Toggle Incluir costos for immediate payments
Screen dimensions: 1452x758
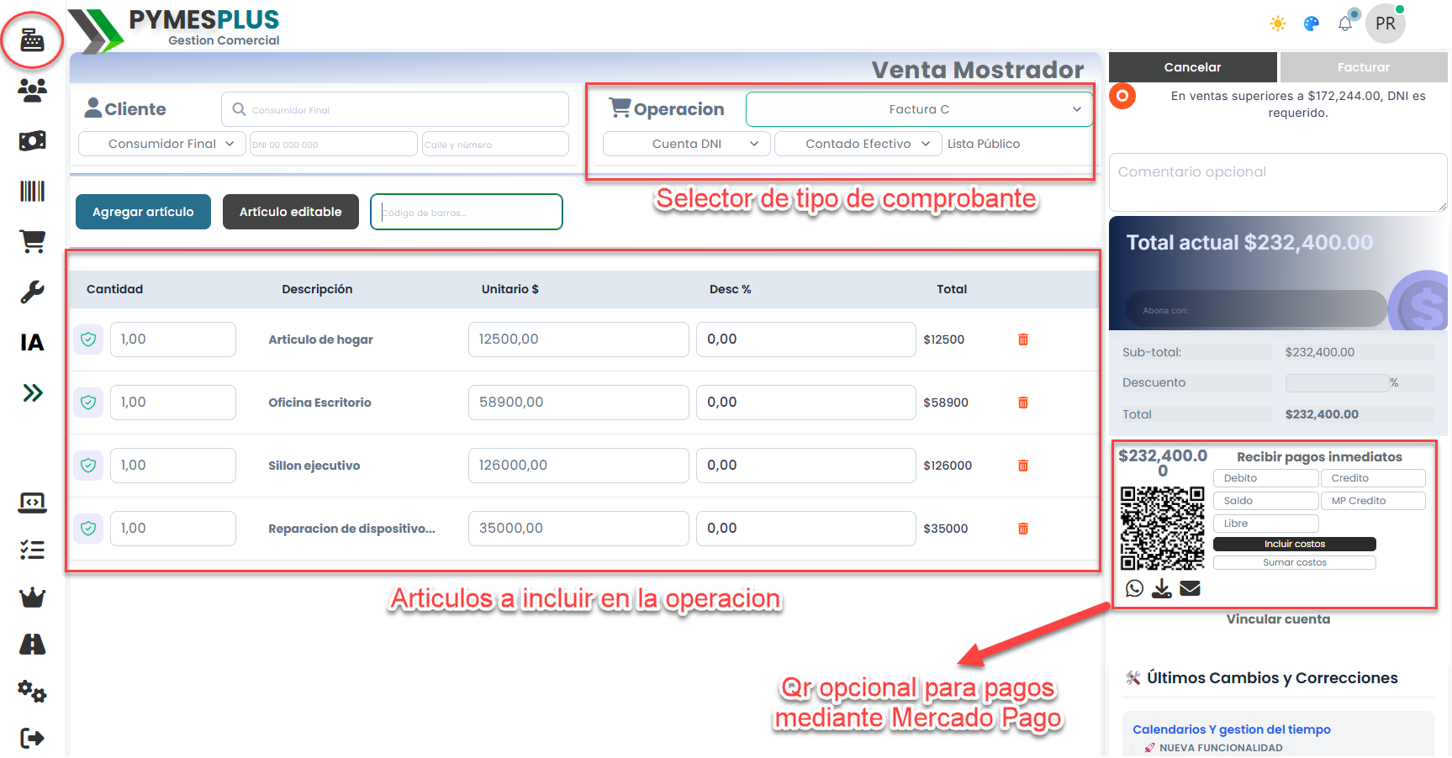[1293, 544]
